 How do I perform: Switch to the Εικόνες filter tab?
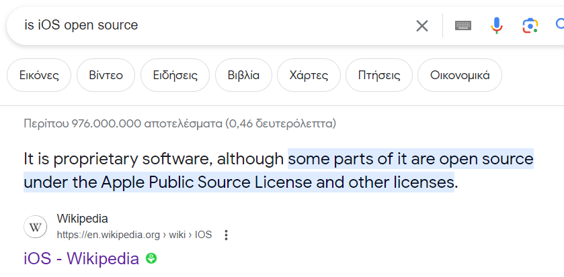pos(39,75)
